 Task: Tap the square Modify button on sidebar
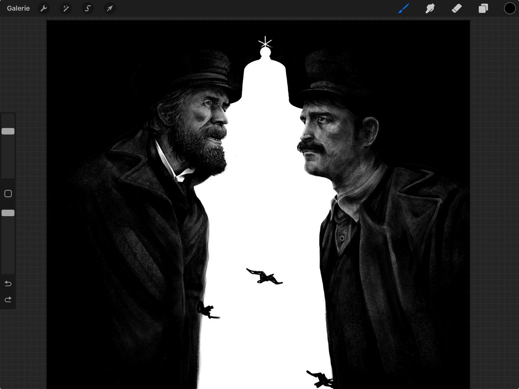pyautogui.click(x=8, y=194)
